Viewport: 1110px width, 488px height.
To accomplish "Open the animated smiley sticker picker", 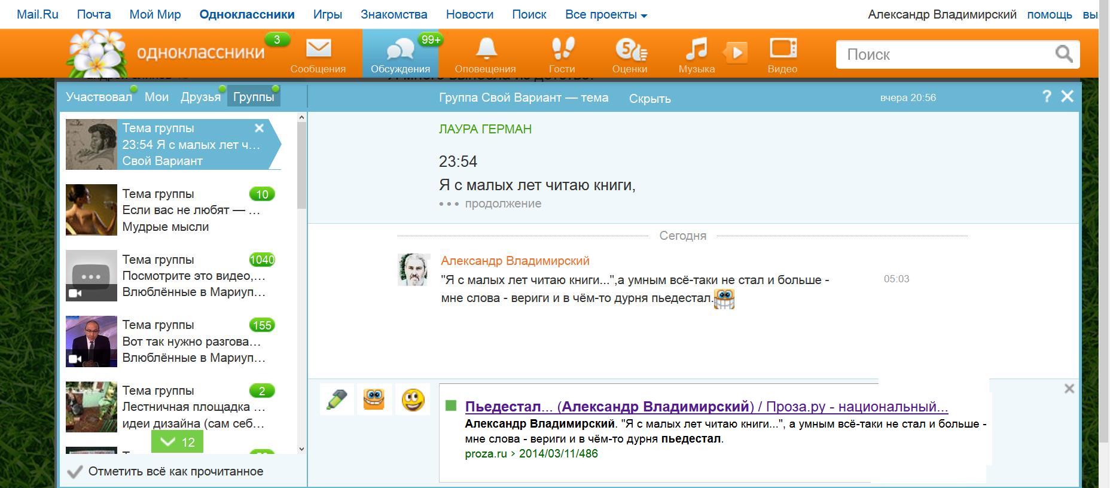I will 374,399.
